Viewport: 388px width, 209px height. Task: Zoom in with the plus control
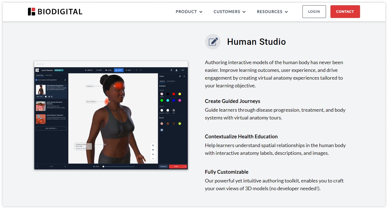[x=153, y=154]
